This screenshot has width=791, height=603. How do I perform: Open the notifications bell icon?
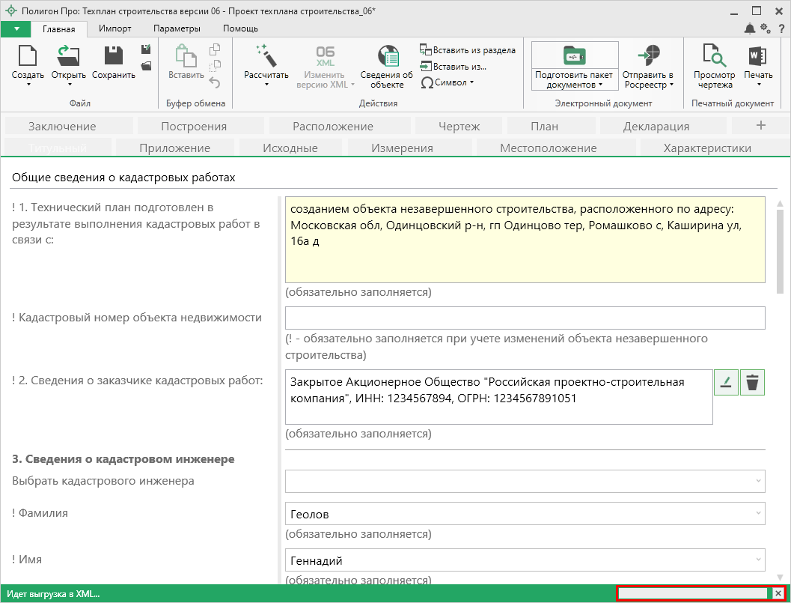point(749,28)
